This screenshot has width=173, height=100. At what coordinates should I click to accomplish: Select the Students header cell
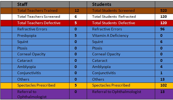pos(121,4)
